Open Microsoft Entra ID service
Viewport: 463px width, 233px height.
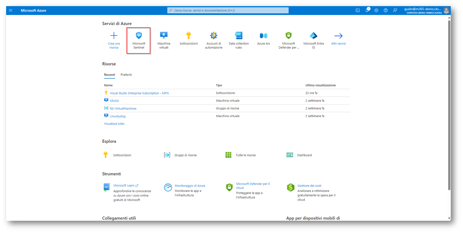[x=313, y=40]
